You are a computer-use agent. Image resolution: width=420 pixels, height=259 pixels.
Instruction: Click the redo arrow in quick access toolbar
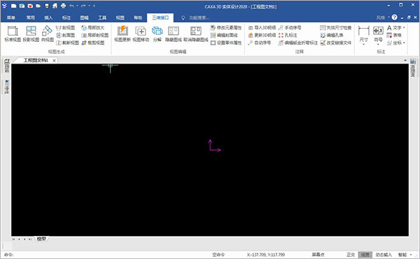tap(83, 6)
